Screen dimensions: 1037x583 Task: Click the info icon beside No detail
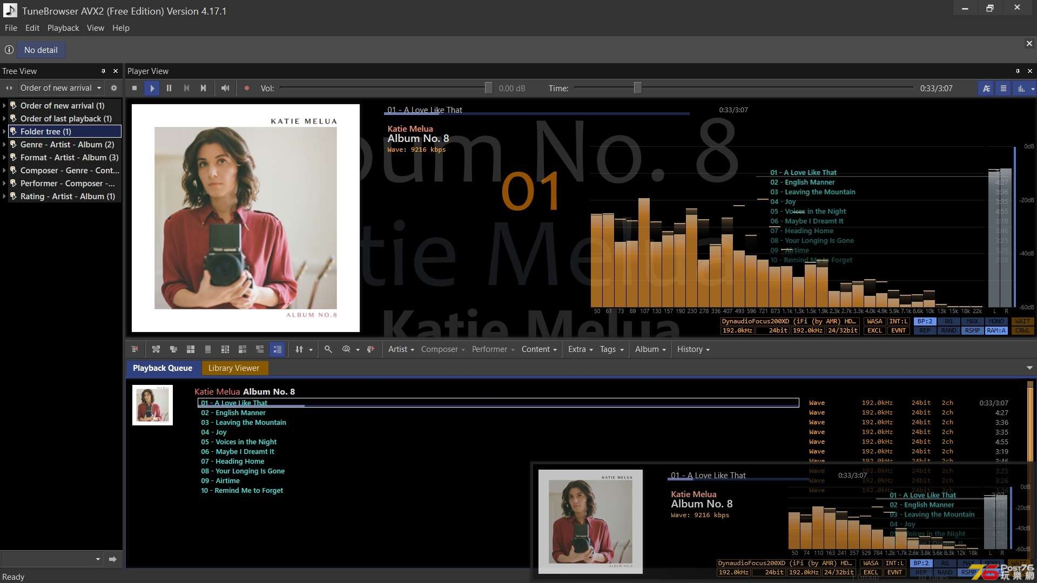tap(9, 50)
